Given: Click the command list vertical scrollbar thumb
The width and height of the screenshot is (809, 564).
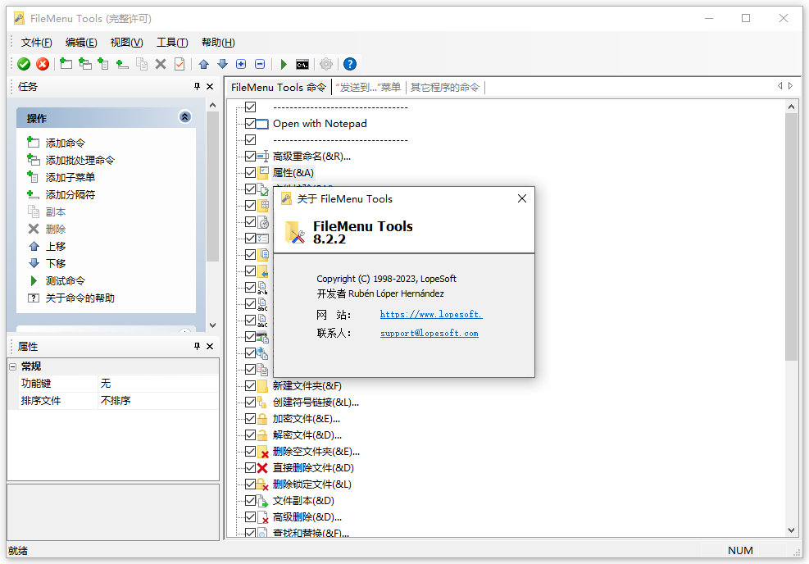Looking at the screenshot, I should [x=791, y=238].
